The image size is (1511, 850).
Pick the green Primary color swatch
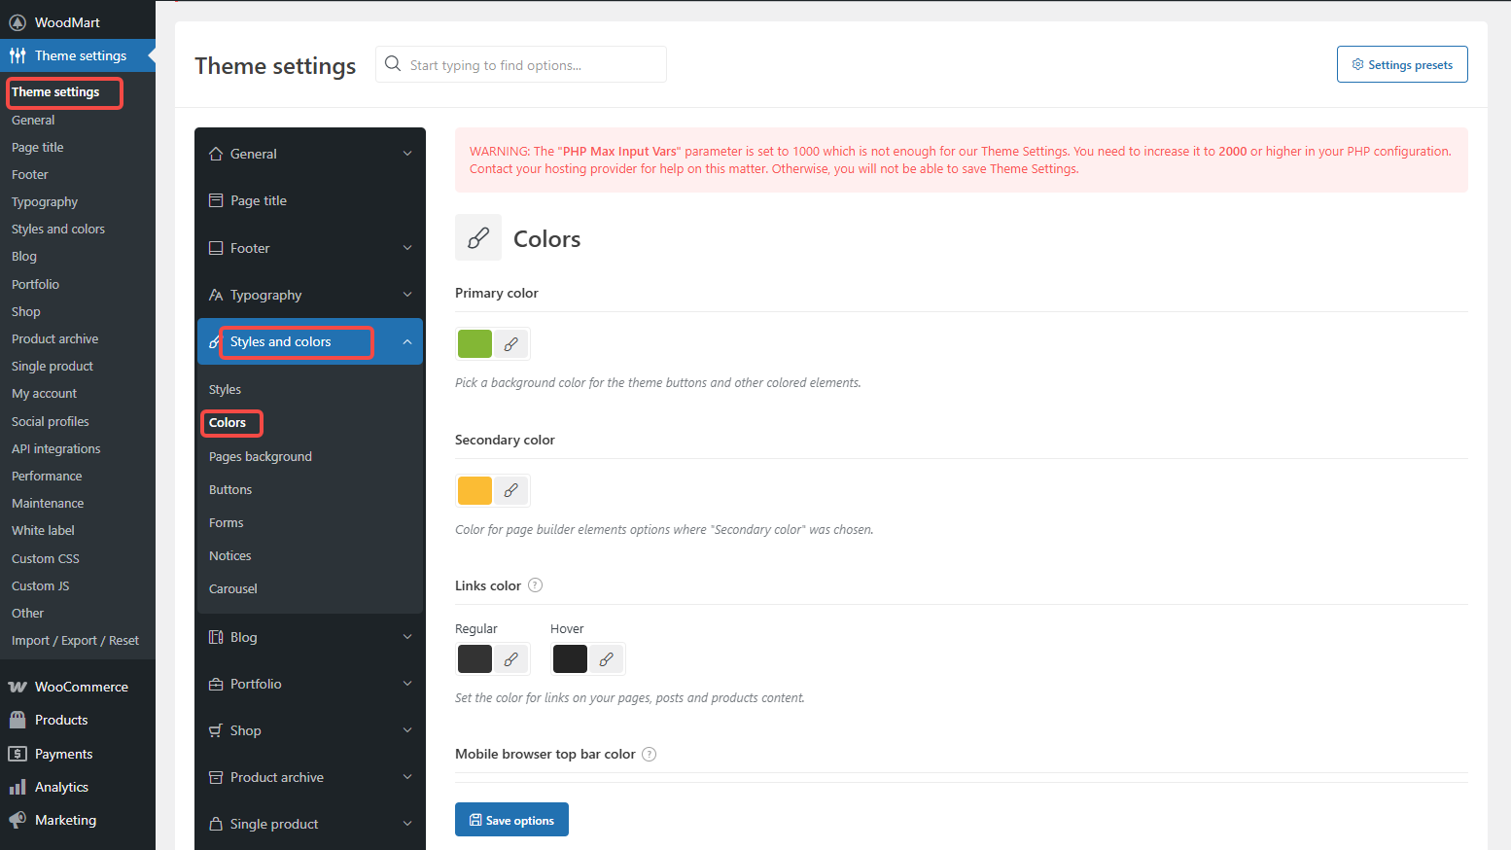pos(474,344)
